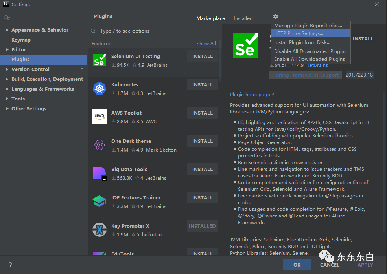Select the IDE Features Trainer icon
This screenshot has height=274, width=387.
99,201
